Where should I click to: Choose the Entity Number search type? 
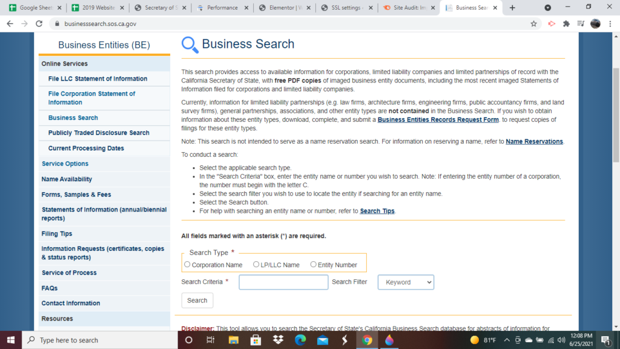313,263
